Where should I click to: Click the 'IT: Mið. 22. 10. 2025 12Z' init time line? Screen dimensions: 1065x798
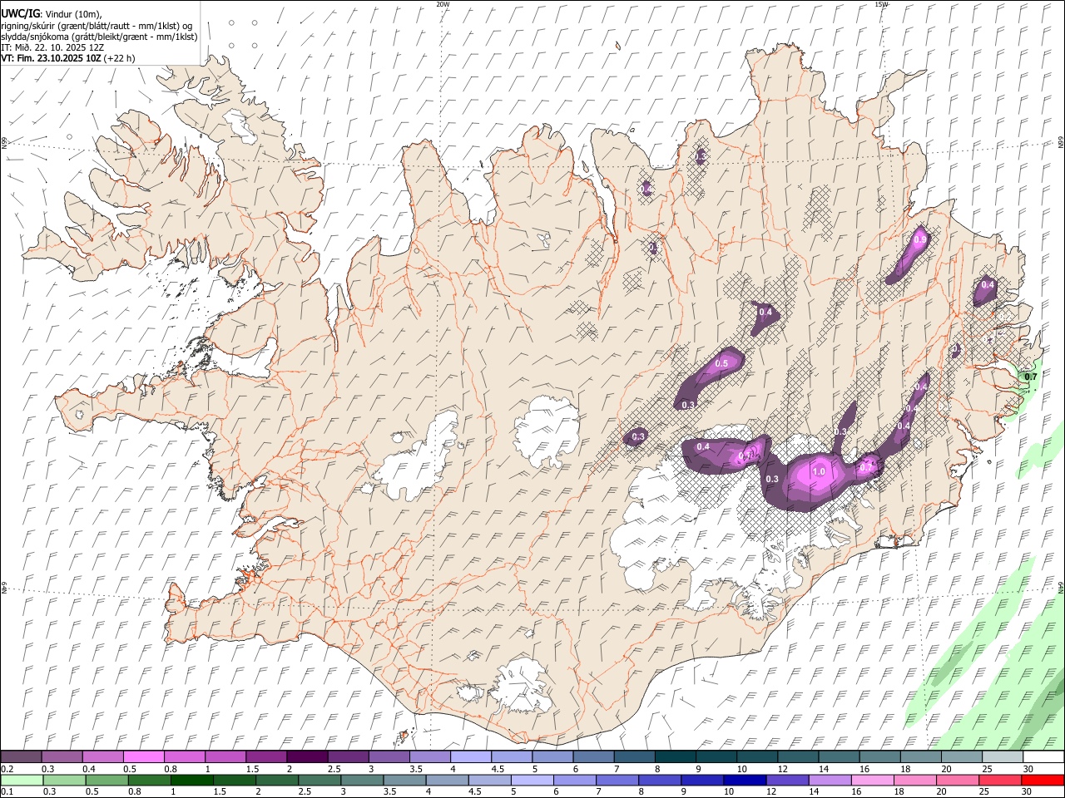click(x=52, y=47)
